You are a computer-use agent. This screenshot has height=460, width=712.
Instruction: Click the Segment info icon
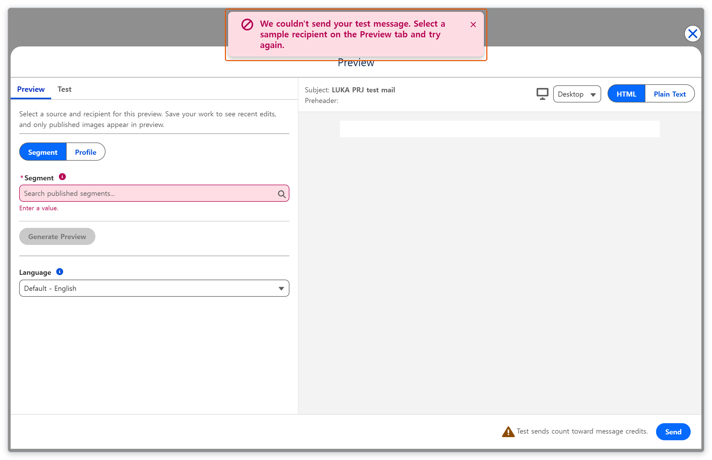tap(62, 177)
